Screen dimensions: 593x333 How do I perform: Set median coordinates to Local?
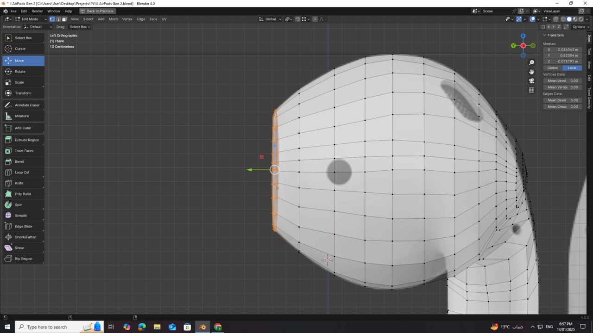point(572,68)
